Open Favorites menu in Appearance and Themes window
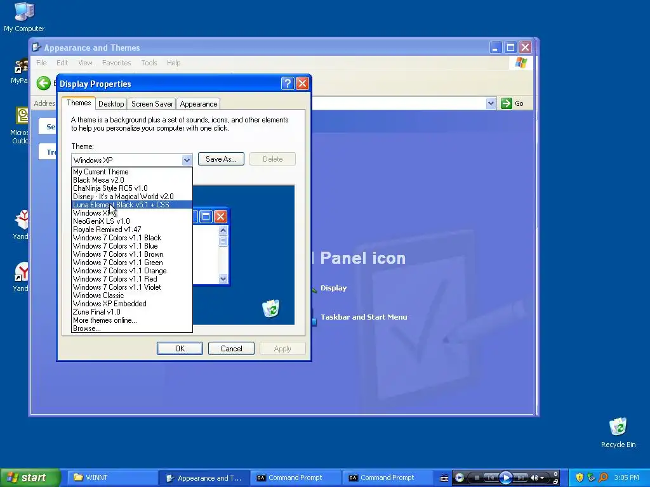Viewport: 650px width, 487px height. point(117,63)
